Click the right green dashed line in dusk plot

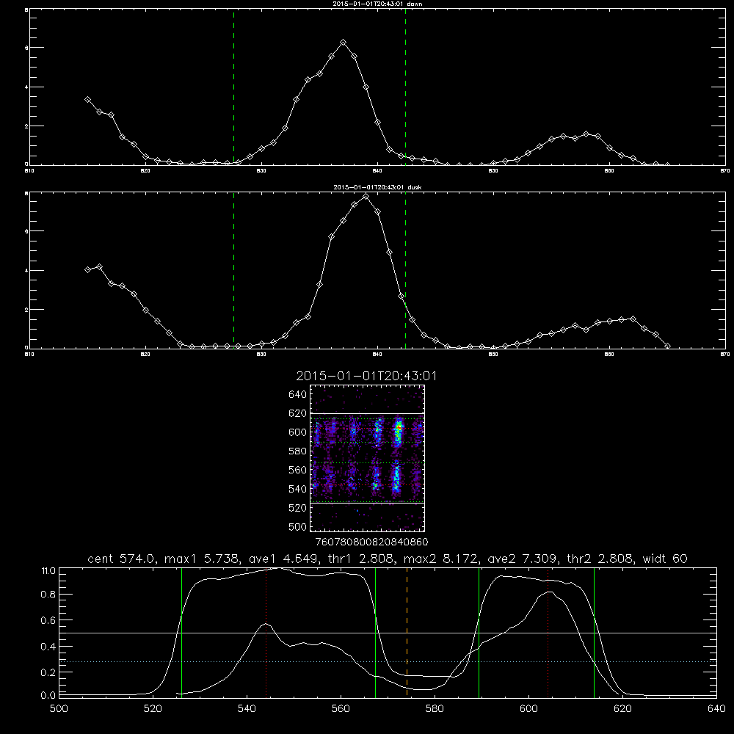[405, 271]
